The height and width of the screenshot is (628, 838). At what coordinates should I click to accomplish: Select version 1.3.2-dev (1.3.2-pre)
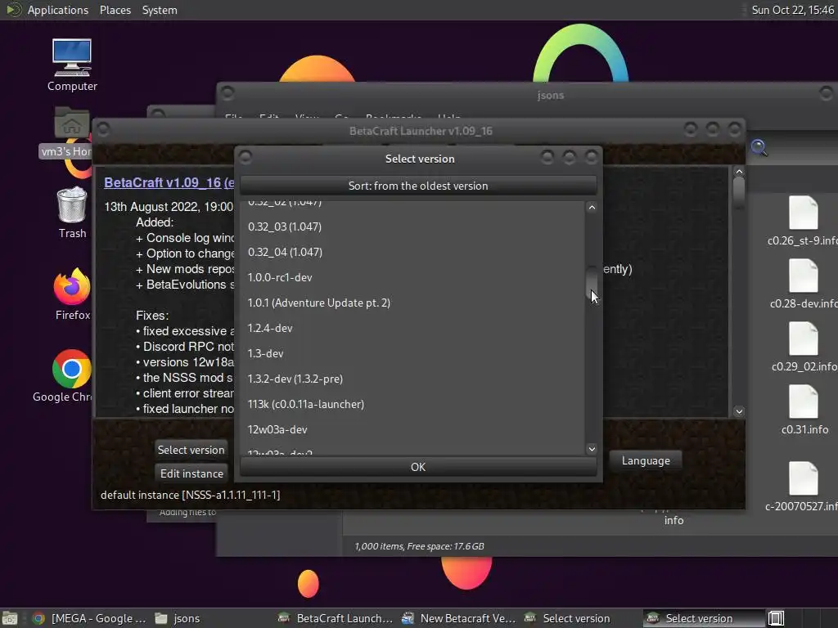[x=413, y=379]
